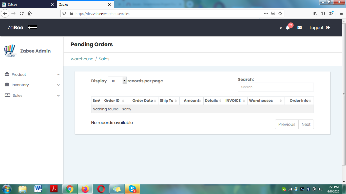Sort by the Order Date column
Viewport: 346px width, 194px height.
click(143, 101)
